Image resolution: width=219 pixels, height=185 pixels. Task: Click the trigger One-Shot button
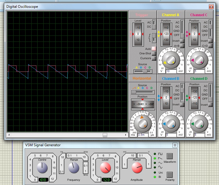(154, 53)
